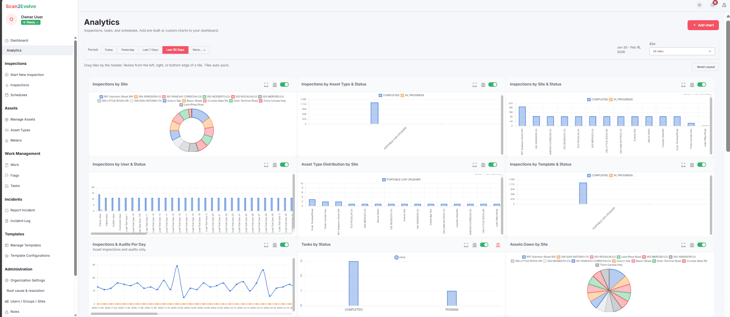Open settings gear for Asset Type Distribution by Site
This screenshot has height=317, width=730.
tap(483, 165)
